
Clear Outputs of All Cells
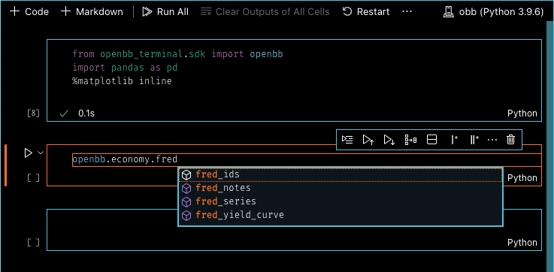(265, 12)
